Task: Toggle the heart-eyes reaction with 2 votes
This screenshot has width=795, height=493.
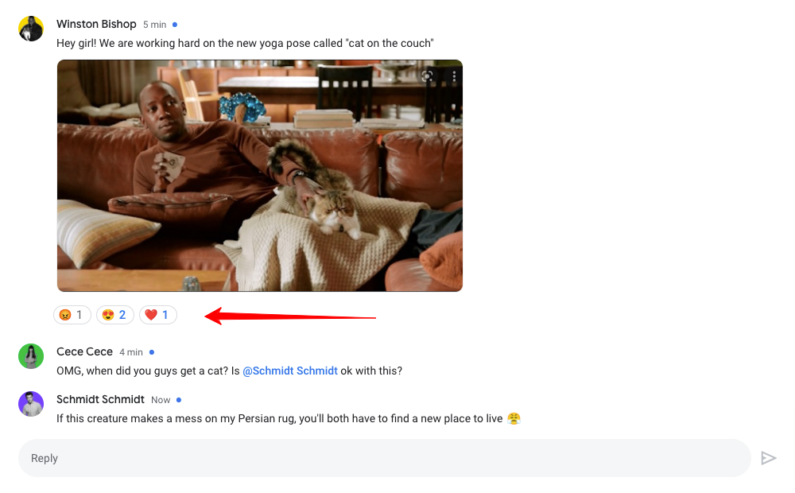Action: tap(115, 315)
